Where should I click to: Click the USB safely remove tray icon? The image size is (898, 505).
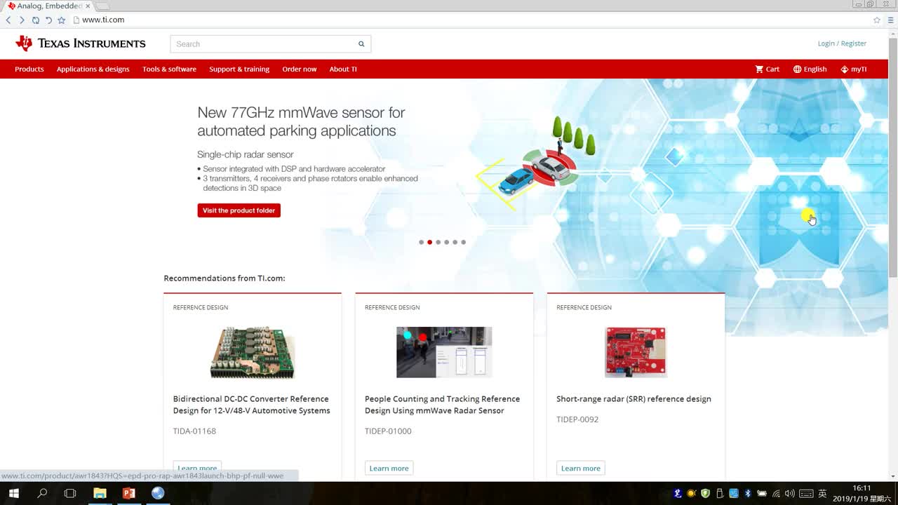[x=719, y=493]
